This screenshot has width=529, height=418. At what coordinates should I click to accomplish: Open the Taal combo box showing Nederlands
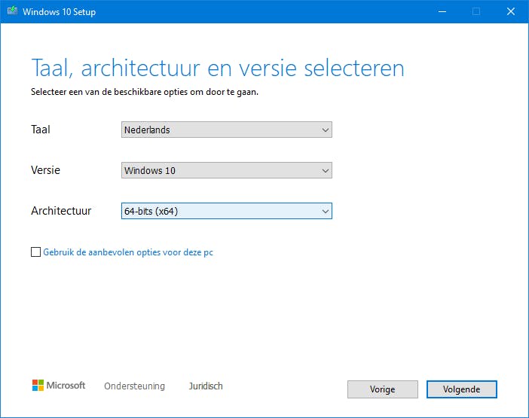[226, 130]
